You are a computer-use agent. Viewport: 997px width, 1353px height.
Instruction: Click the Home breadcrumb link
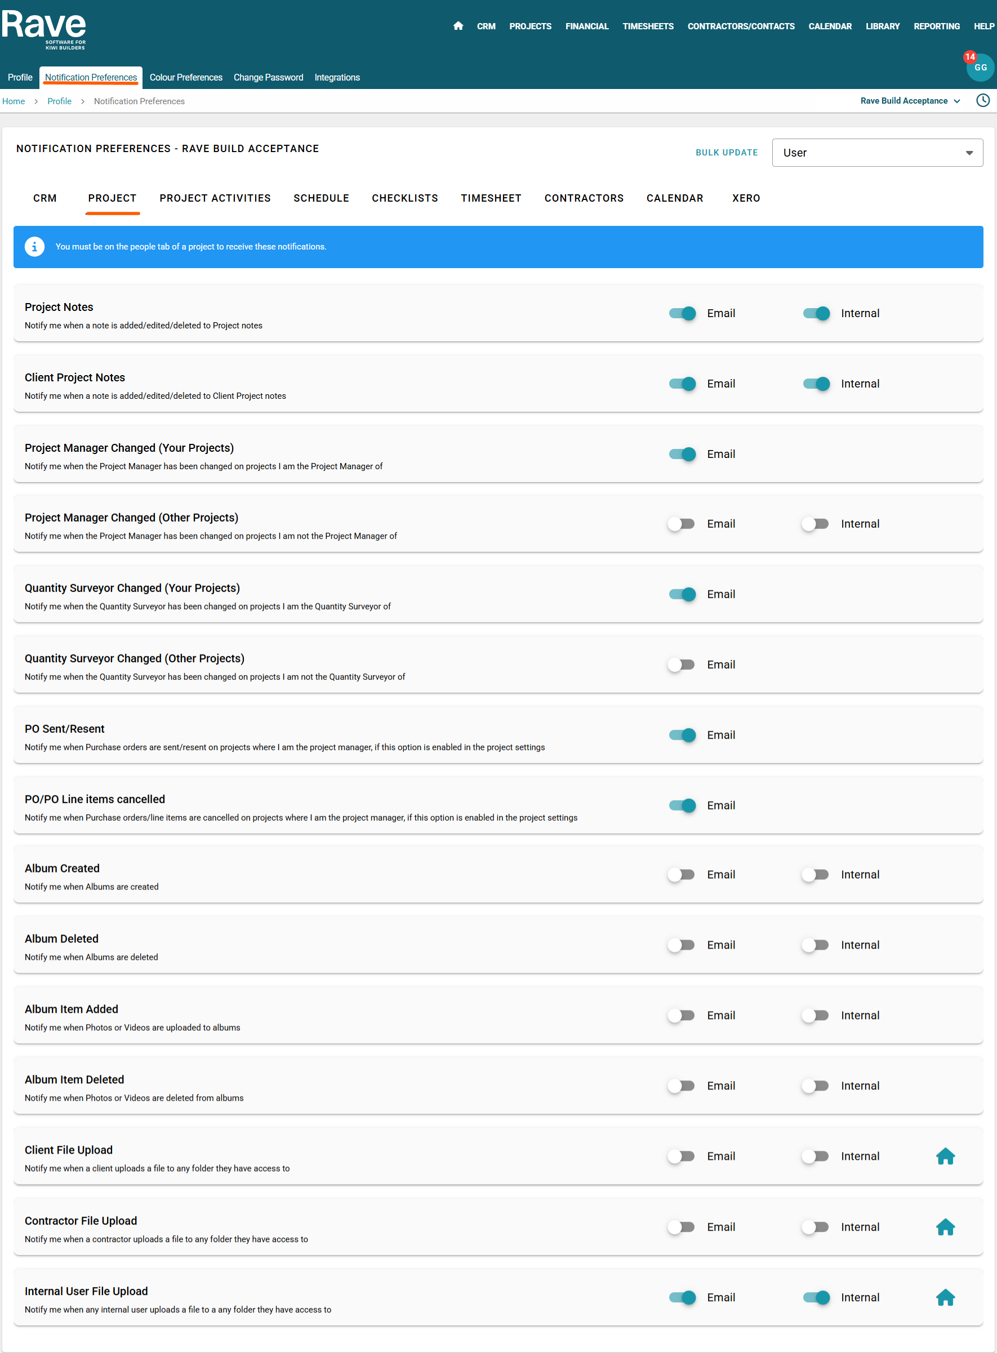[x=14, y=101]
